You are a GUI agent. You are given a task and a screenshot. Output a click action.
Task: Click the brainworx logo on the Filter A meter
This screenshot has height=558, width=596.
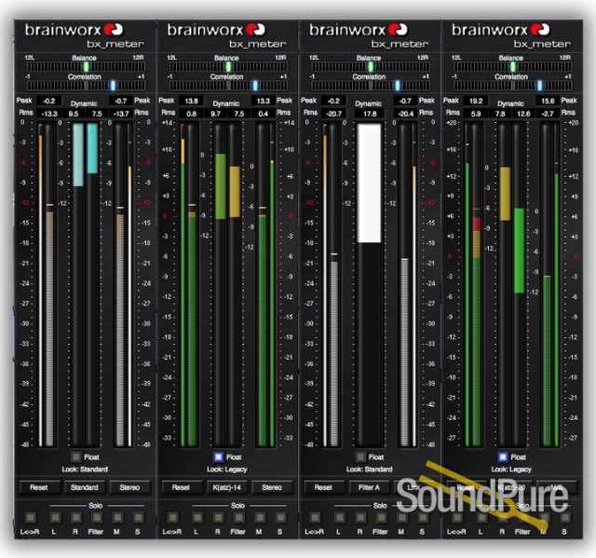pyautogui.click(x=359, y=30)
